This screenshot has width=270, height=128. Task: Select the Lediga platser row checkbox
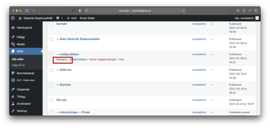(x=51, y=55)
